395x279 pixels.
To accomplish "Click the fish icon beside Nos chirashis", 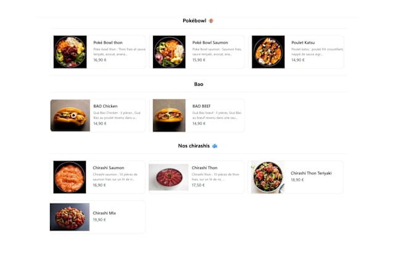I will pyautogui.click(x=215, y=146).
